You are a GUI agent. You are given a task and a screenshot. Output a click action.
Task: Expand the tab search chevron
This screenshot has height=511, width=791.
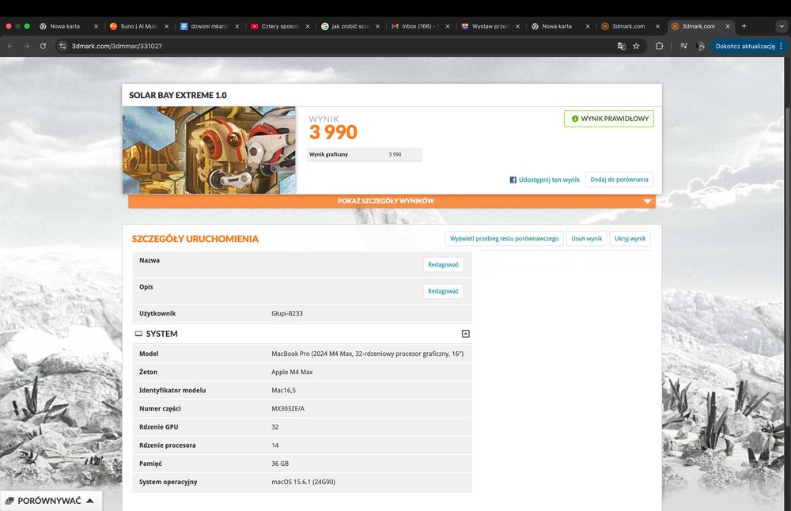(782, 26)
